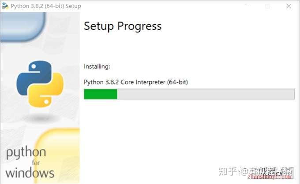Click the gray Zhihu watermark characters
This screenshot has width=300, height=184.
click(x=228, y=171)
